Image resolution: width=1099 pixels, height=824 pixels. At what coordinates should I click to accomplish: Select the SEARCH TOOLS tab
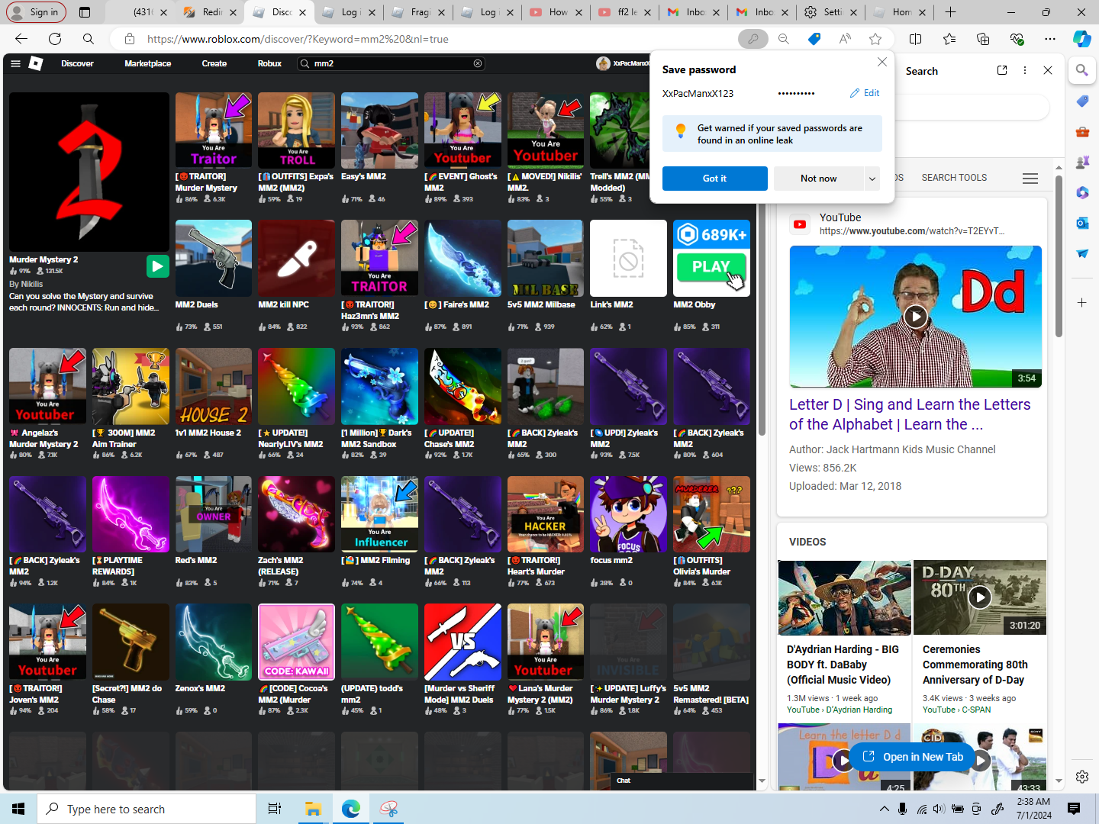pos(954,178)
